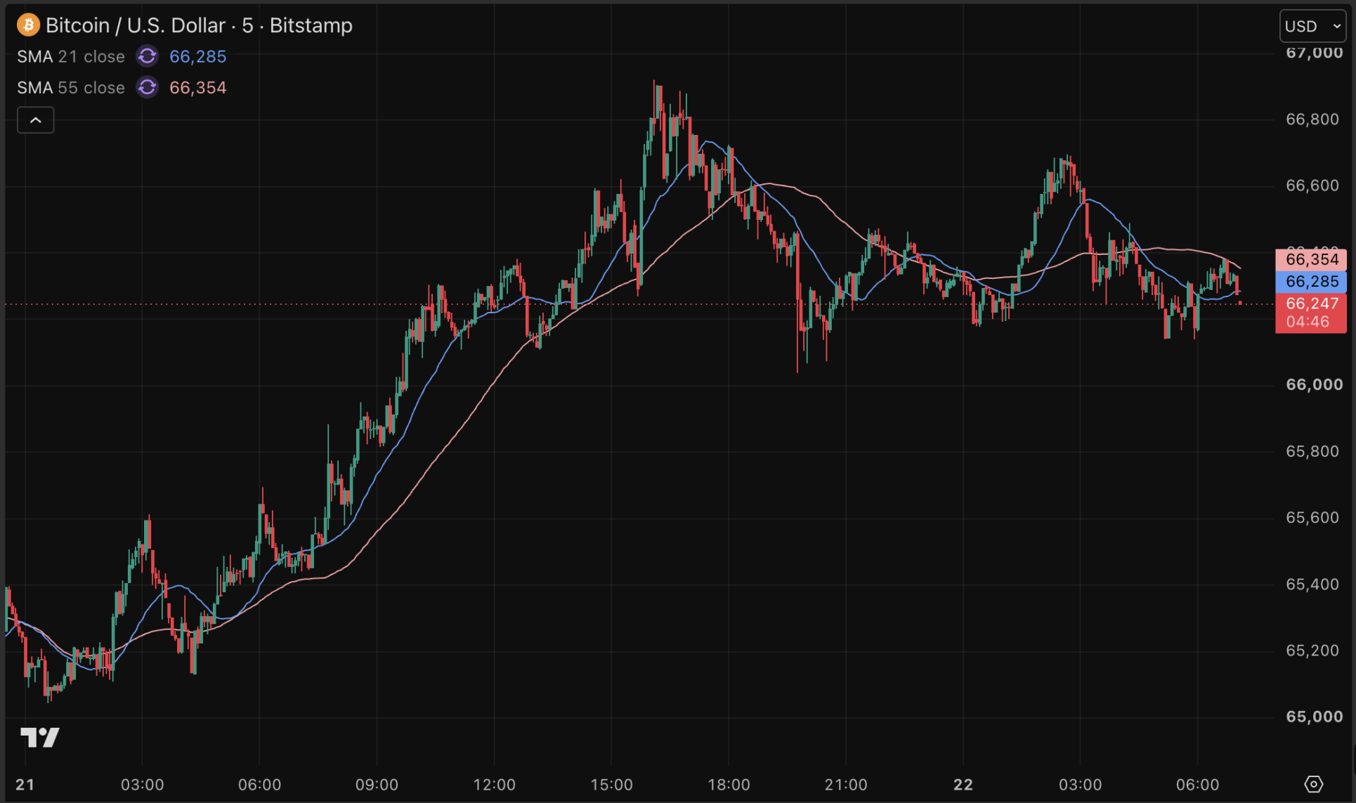Open chart settings hexagon gear icon

tap(1313, 784)
